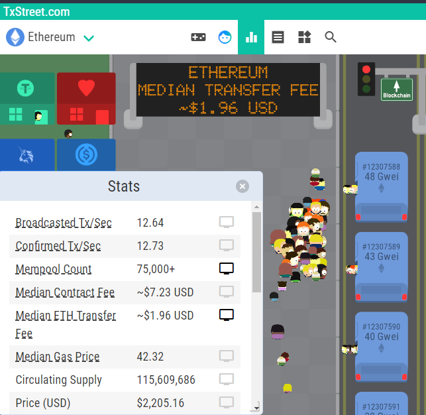Image resolution: width=426 pixels, height=415 pixels.
Task: Click the Uniswap unicorn house
Action: pos(27,155)
